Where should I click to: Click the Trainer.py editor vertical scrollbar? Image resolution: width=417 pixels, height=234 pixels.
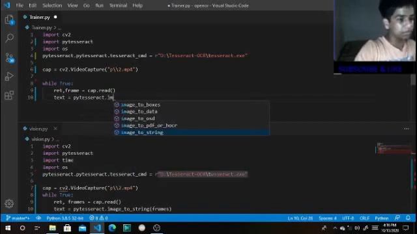tap(413, 79)
